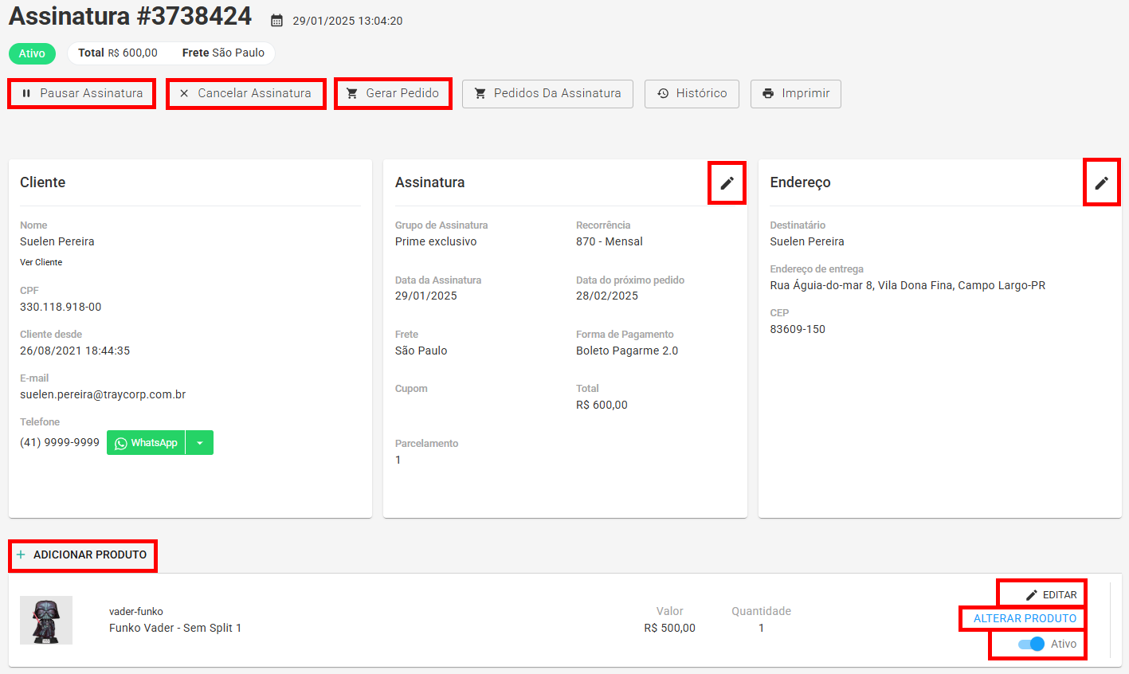Screen dimensions: 1129x674
Task: Click the recipient name under Destinatário
Action: (807, 241)
